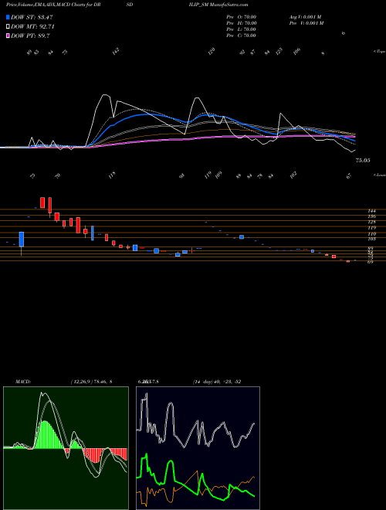Select the 'DOW PT: 89.7' legend label
This screenshot has height=510, width=386.
[x=30, y=36]
